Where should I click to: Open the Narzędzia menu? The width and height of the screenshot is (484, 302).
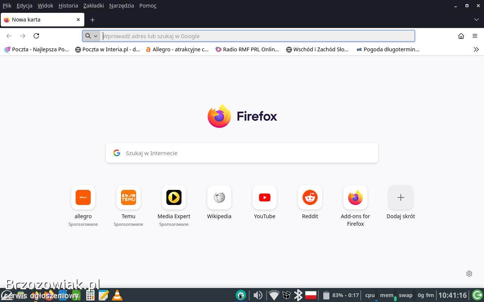[x=121, y=6]
